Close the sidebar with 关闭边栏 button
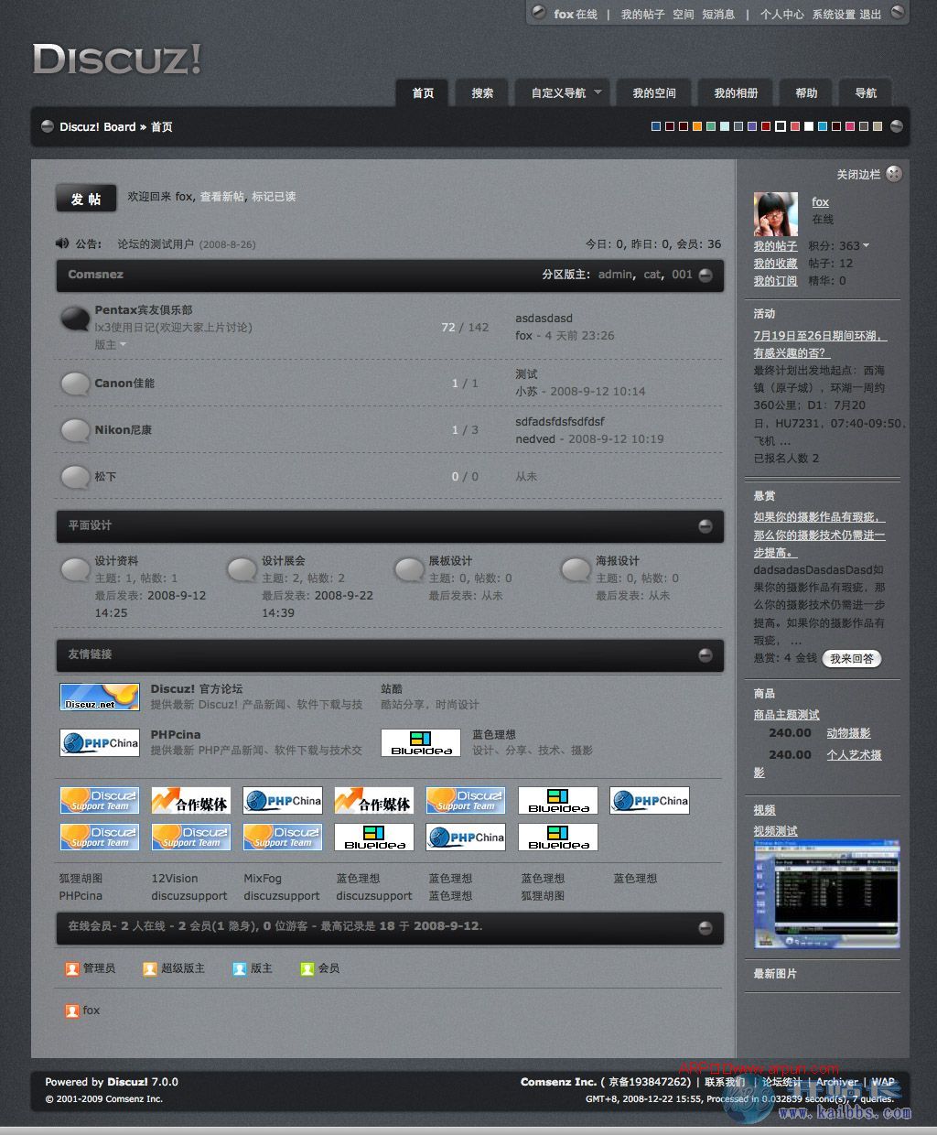 pyautogui.click(x=894, y=174)
